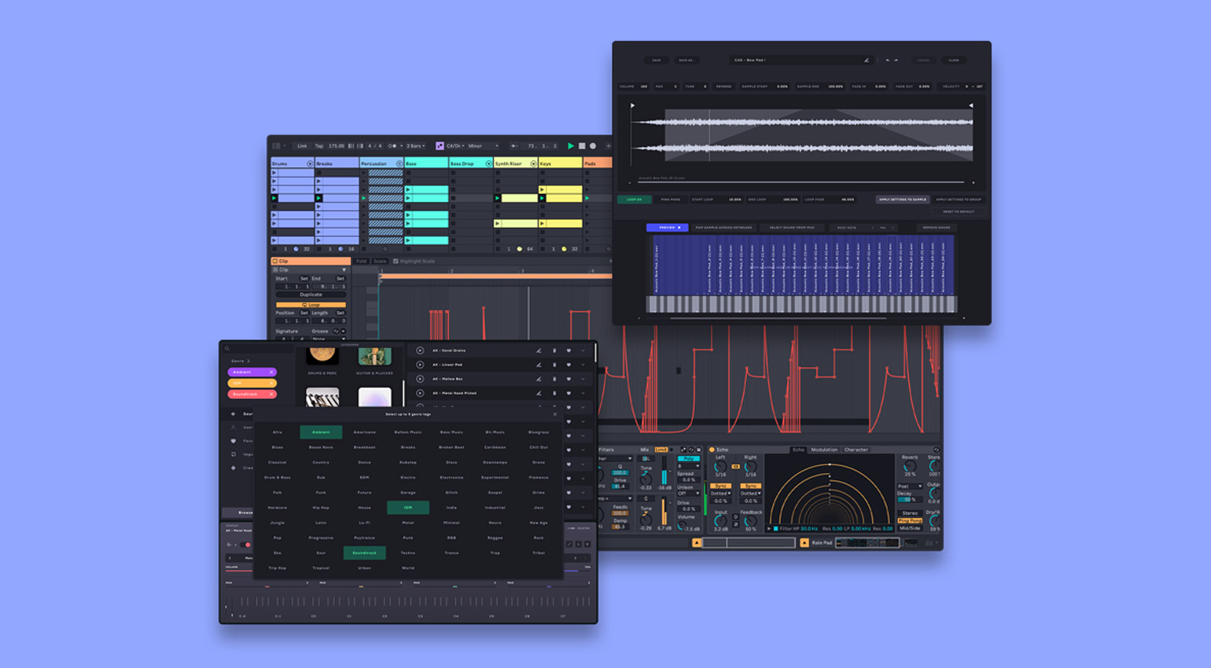
Task: Click the Apply Settings to Sample button
Action: (902, 200)
